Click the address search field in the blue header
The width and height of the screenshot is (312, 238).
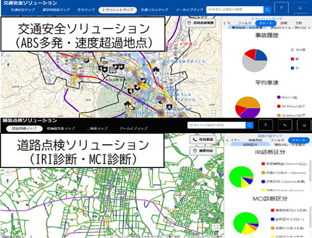[235, 9]
